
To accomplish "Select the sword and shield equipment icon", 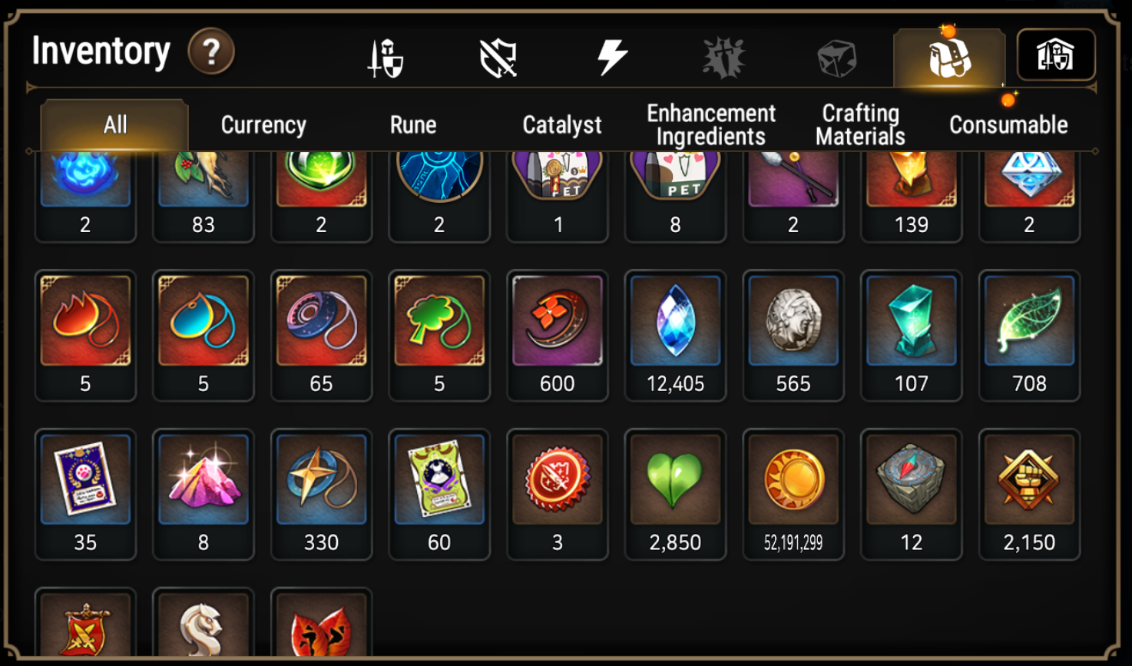I will click(x=386, y=58).
